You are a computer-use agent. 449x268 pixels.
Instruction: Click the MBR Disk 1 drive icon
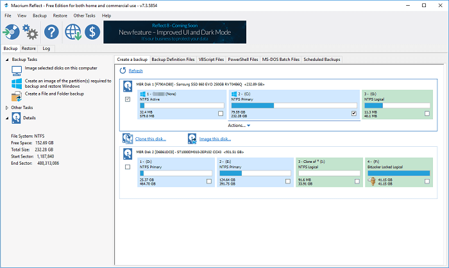click(128, 86)
